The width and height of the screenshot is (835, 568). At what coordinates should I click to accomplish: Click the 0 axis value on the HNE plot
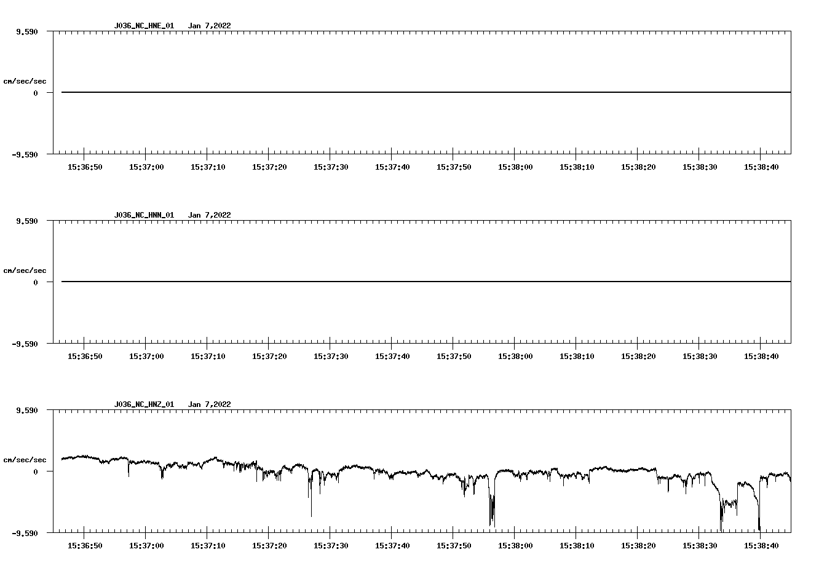click(x=36, y=93)
